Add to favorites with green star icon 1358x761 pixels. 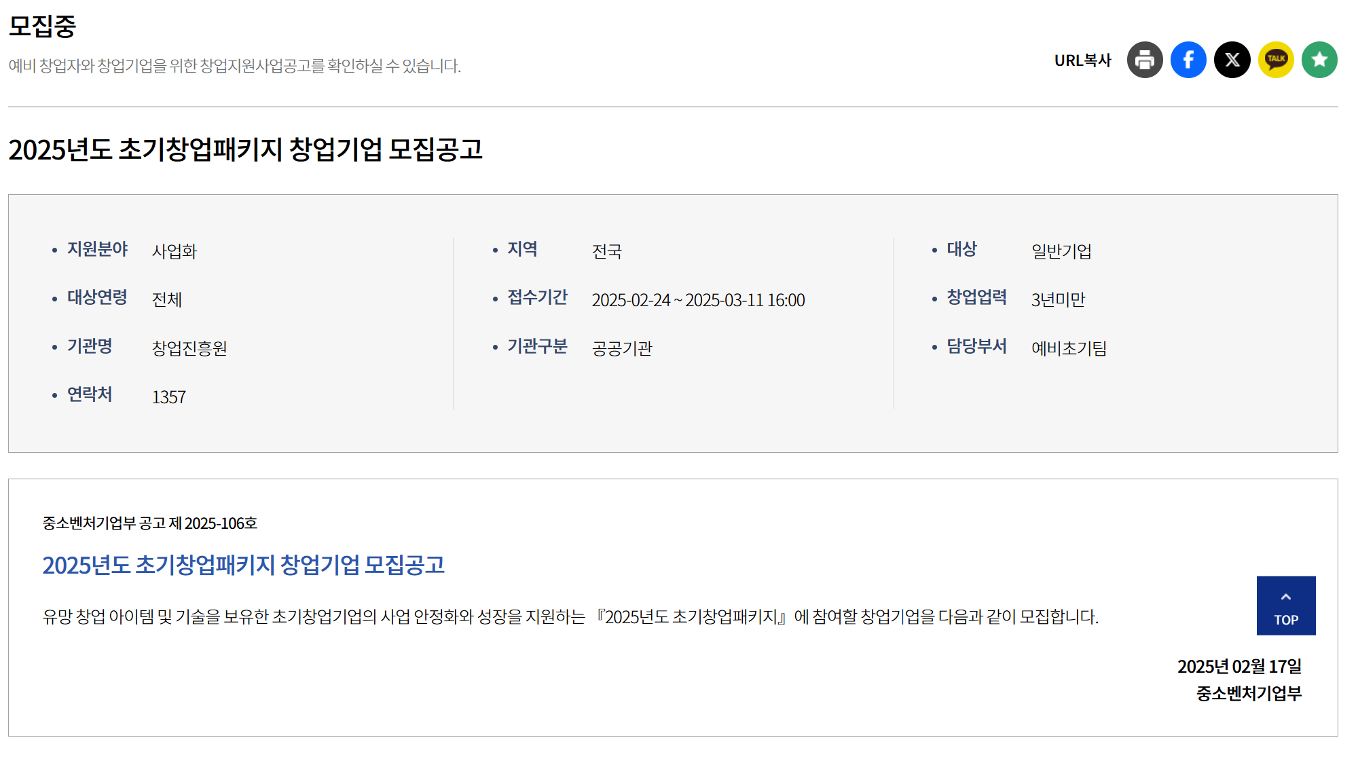tap(1319, 60)
